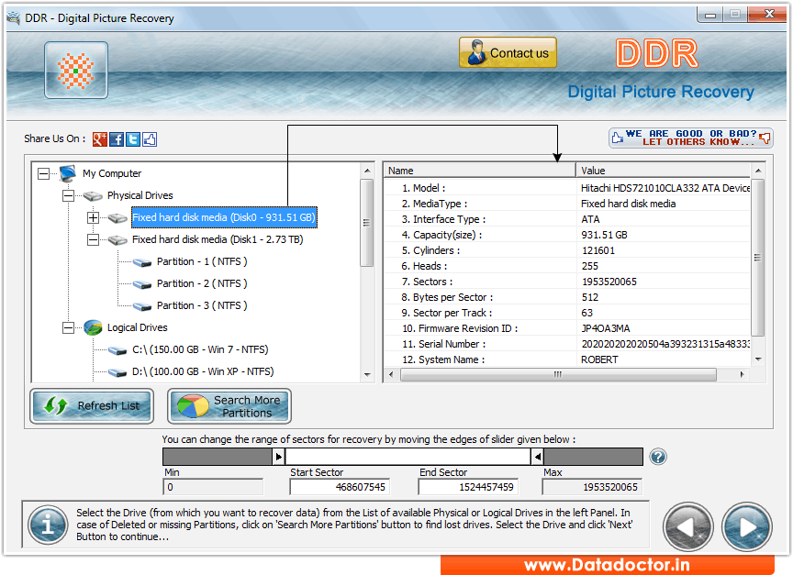Screen dimensions: 793x575
Task: Click the details table horizontal scrollbar thumb
Action: coord(558,374)
